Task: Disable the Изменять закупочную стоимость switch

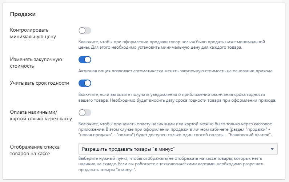Action: (x=85, y=60)
